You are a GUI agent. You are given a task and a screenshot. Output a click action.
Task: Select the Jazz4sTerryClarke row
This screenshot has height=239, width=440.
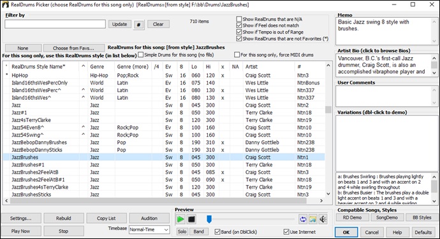click(x=164, y=120)
